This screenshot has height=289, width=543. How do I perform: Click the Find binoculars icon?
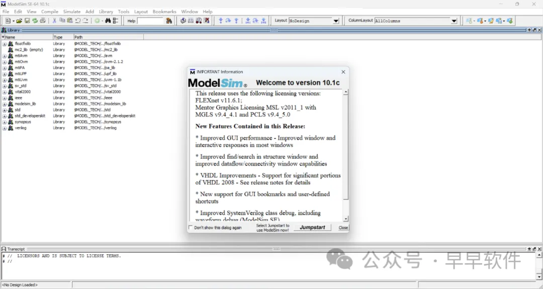(108, 21)
